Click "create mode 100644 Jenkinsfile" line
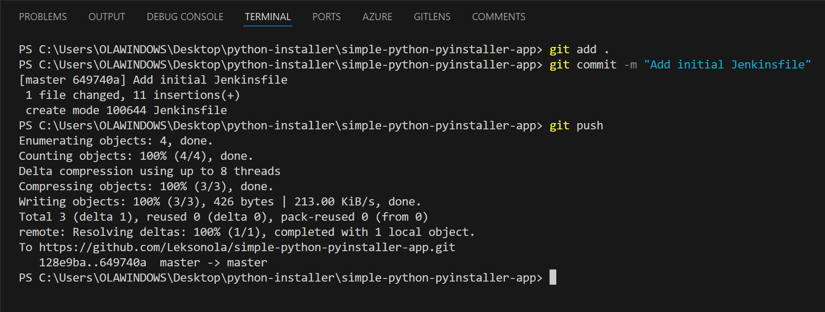The height and width of the screenshot is (312, 825). (x=126, y=110)
